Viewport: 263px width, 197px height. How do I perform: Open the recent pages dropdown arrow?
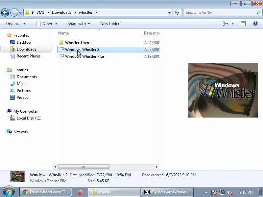tap(21, 13)
